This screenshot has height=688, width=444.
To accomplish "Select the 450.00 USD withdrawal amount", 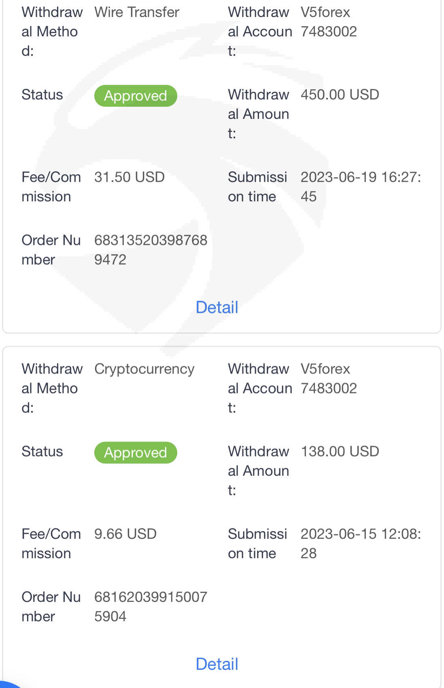I will 340,95.
